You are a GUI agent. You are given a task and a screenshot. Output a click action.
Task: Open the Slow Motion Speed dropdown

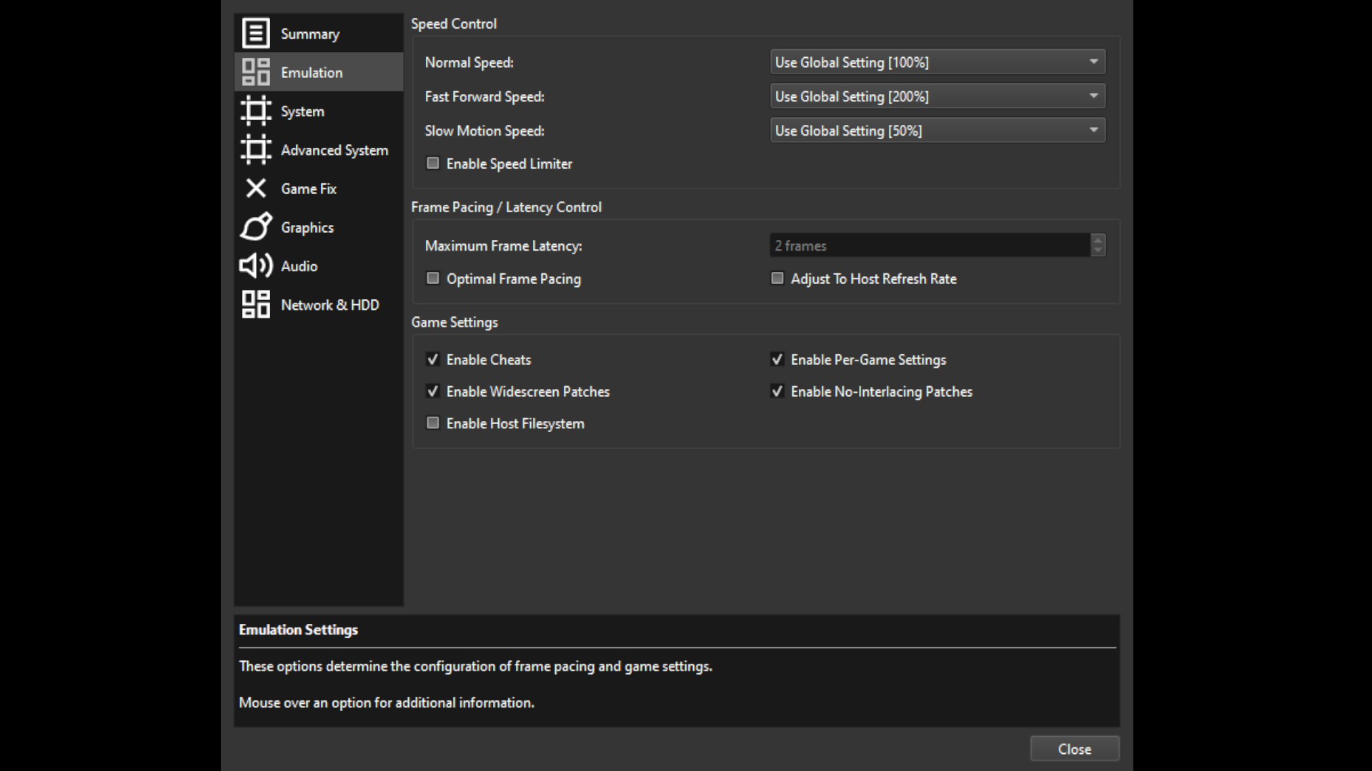coord(937,130)
